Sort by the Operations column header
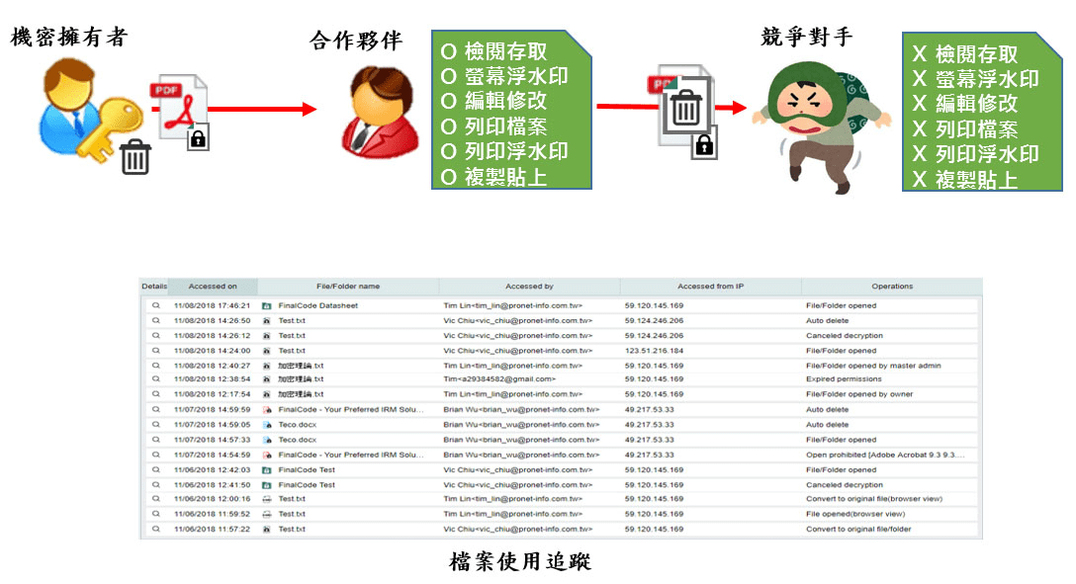This screenshot has height=584, width=1076. point(892,286)
